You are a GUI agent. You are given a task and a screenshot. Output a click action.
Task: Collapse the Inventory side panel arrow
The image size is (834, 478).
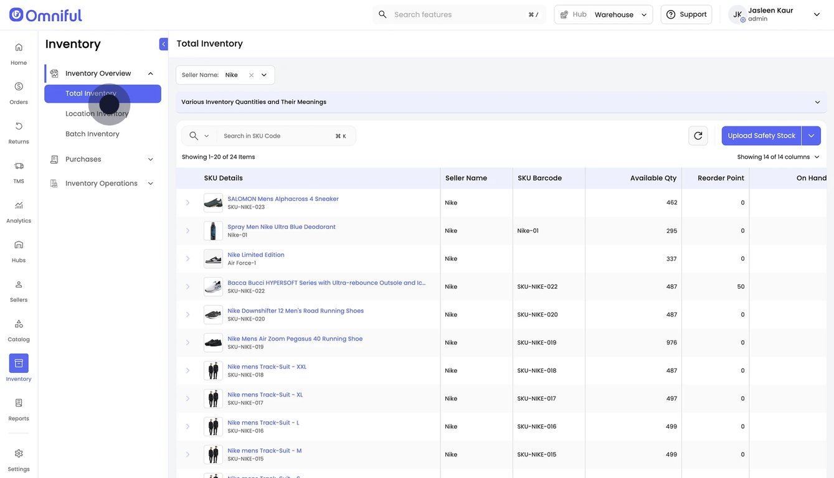click(x=164, y=44)
